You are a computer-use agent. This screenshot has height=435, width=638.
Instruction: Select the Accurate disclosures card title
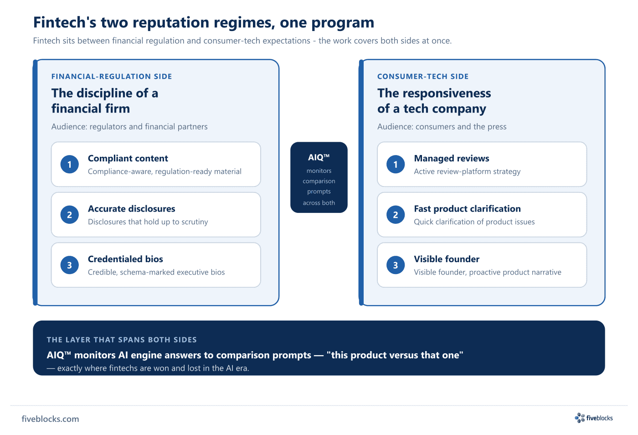point(131,209)
